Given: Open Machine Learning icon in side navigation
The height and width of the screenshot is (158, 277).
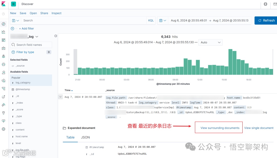Looking at the screenshot, I should coord(4,64).
